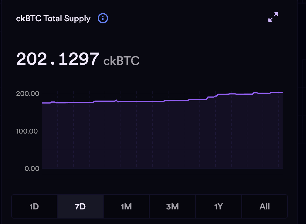
Task: Select the 1D time range
Action: point(34,206)
